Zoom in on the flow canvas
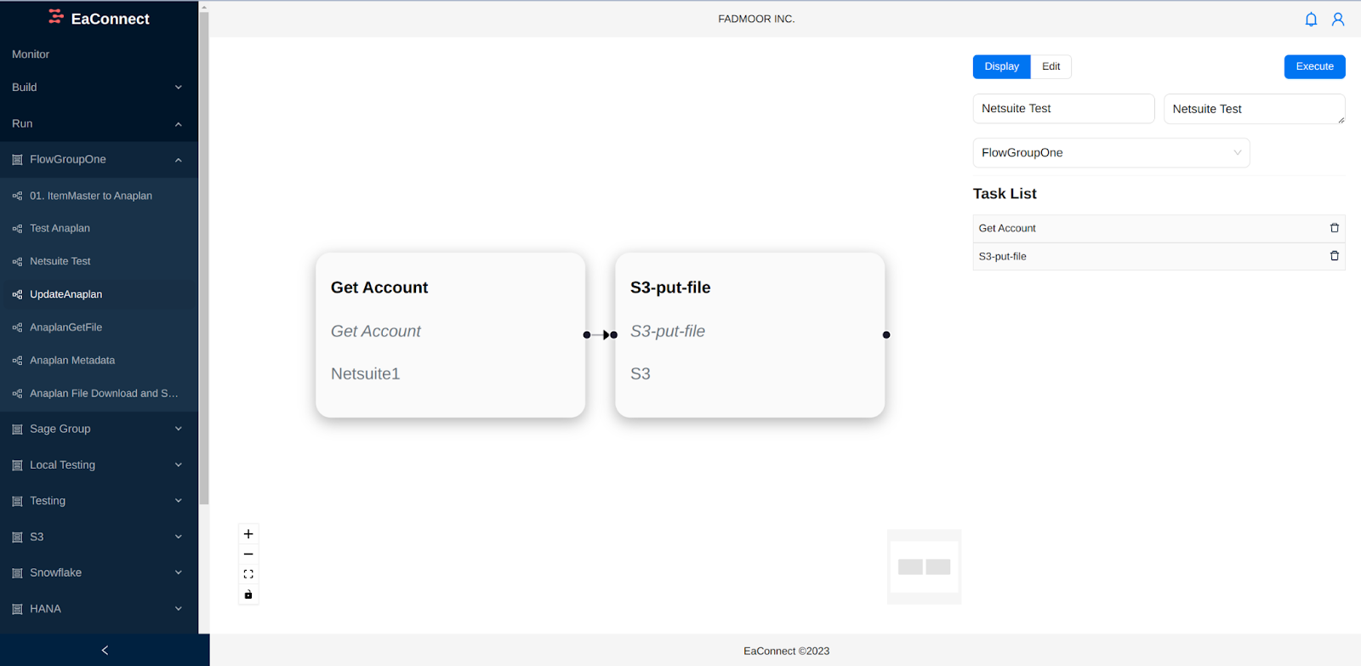Image resolution: width=1361 pixels, height=666 pixels. 248,534
